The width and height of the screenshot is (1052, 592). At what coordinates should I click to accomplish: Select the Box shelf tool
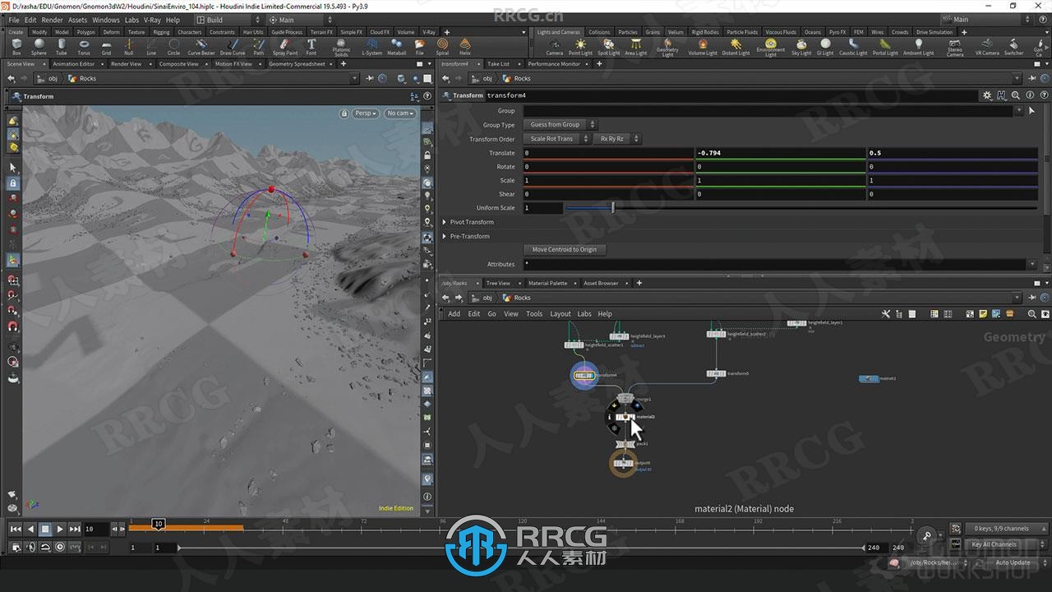pyautogui.click(x=16, y=47)
